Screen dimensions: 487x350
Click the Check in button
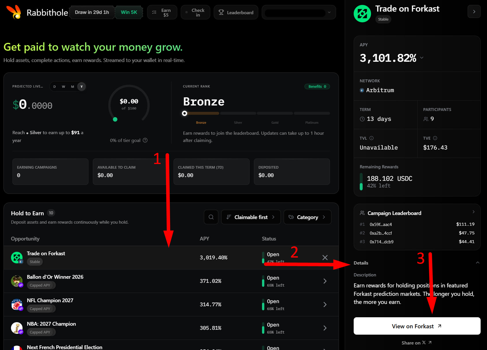195,12
